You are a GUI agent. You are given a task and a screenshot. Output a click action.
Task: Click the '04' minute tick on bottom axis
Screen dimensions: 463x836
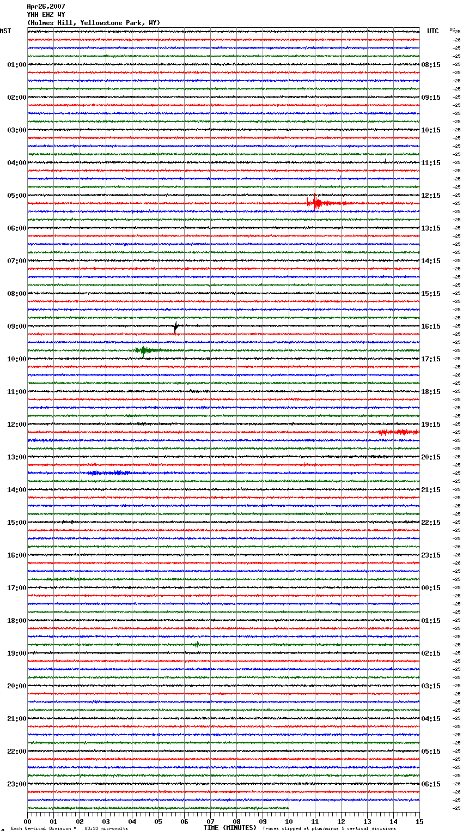pos(132,821)
